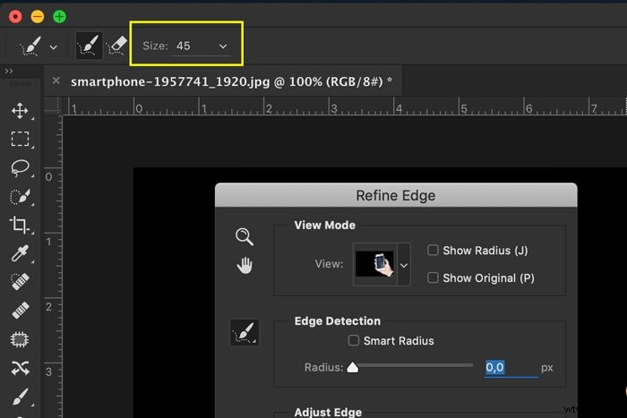
Task: Close the smartphone-1957741_1920.jpg tab
Action: pyautogui.click(x=56, y=81)
